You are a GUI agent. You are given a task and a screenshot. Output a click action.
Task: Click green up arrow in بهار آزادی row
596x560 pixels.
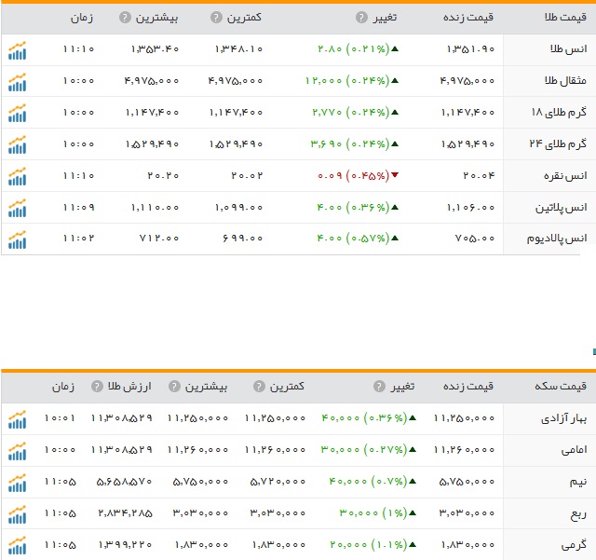[413, 417]
